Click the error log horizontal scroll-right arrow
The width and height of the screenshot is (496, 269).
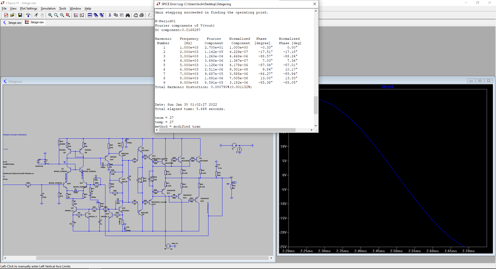pos(311,130)
